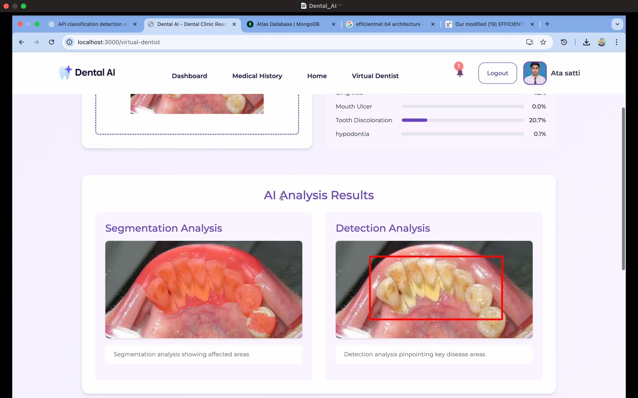Click the Mouth Ulcer progress bar
The height and width of the screenshot is (398, 638).
(463, 107)
